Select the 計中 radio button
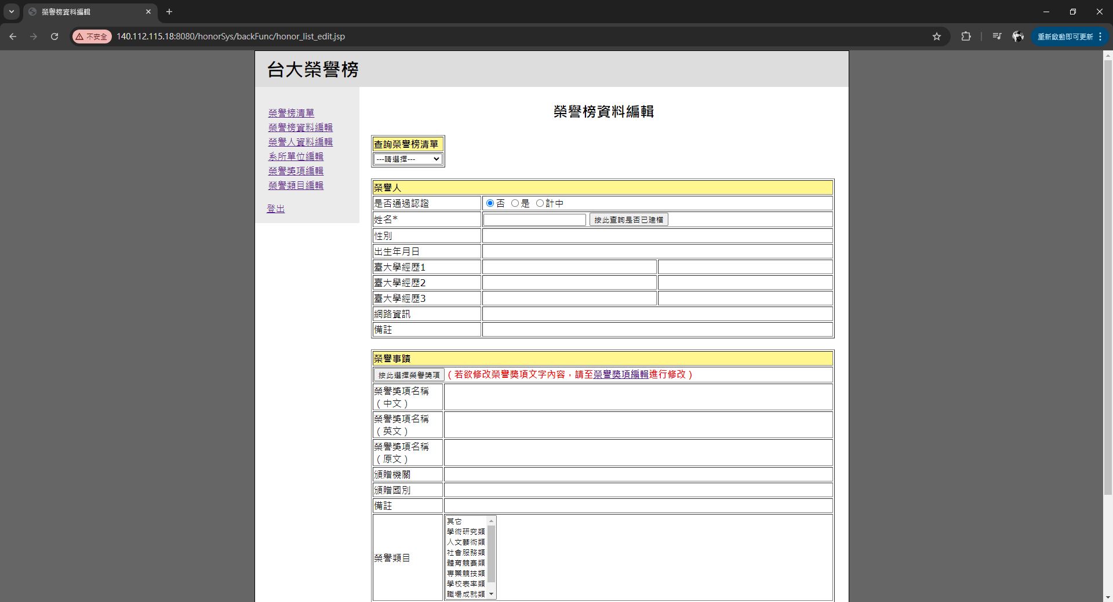This screenshot has width=1113, height=602. (x=540, y=203)
